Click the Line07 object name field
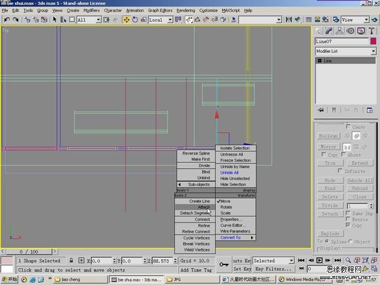The image size is (380, 285). [x=342, y=41]
